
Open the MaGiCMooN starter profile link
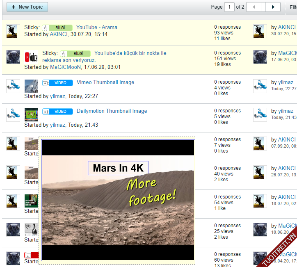pos(66,67)
